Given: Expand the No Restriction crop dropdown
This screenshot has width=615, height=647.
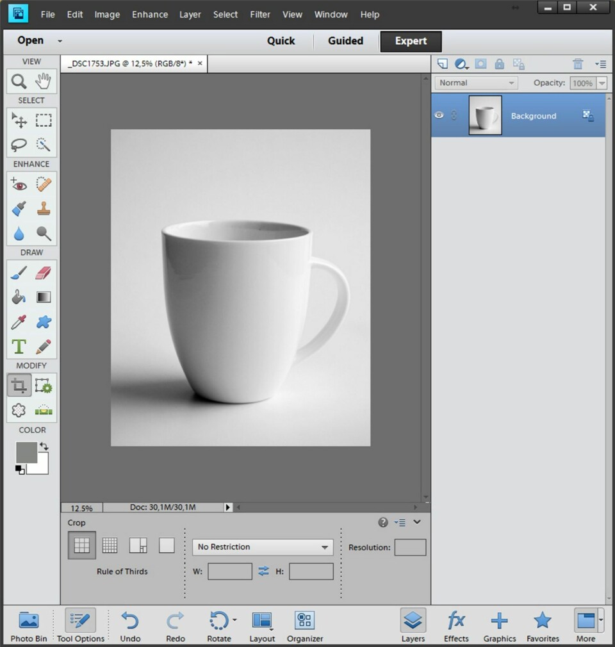Looking at the screenshot, I should tap(263, 547).
